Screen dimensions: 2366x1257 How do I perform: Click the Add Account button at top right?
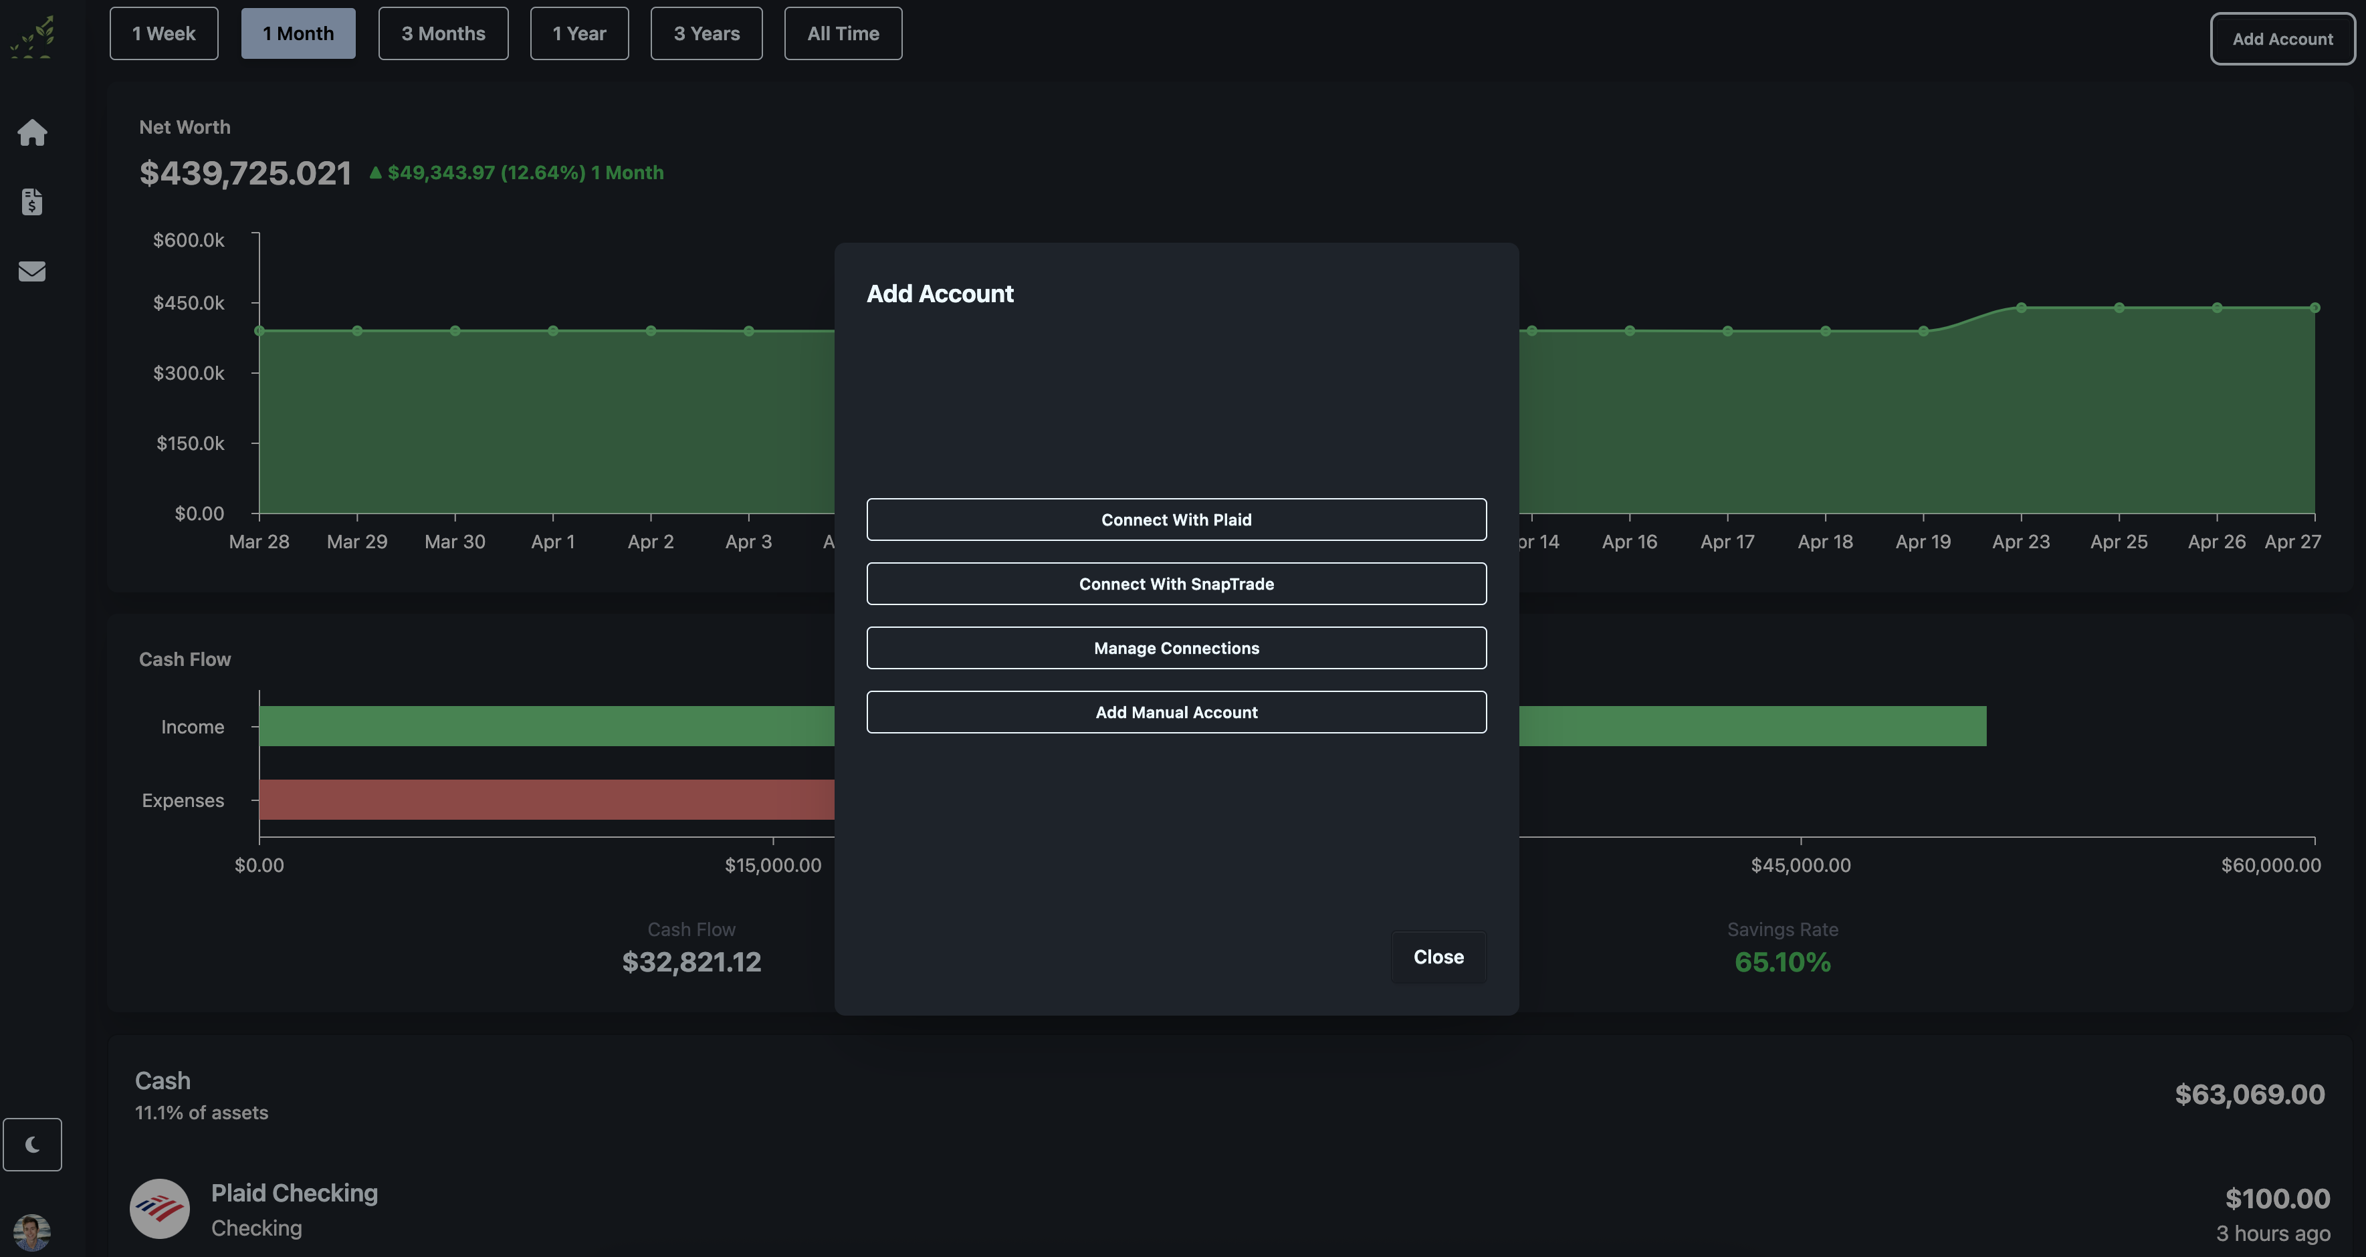(2282, 39)
